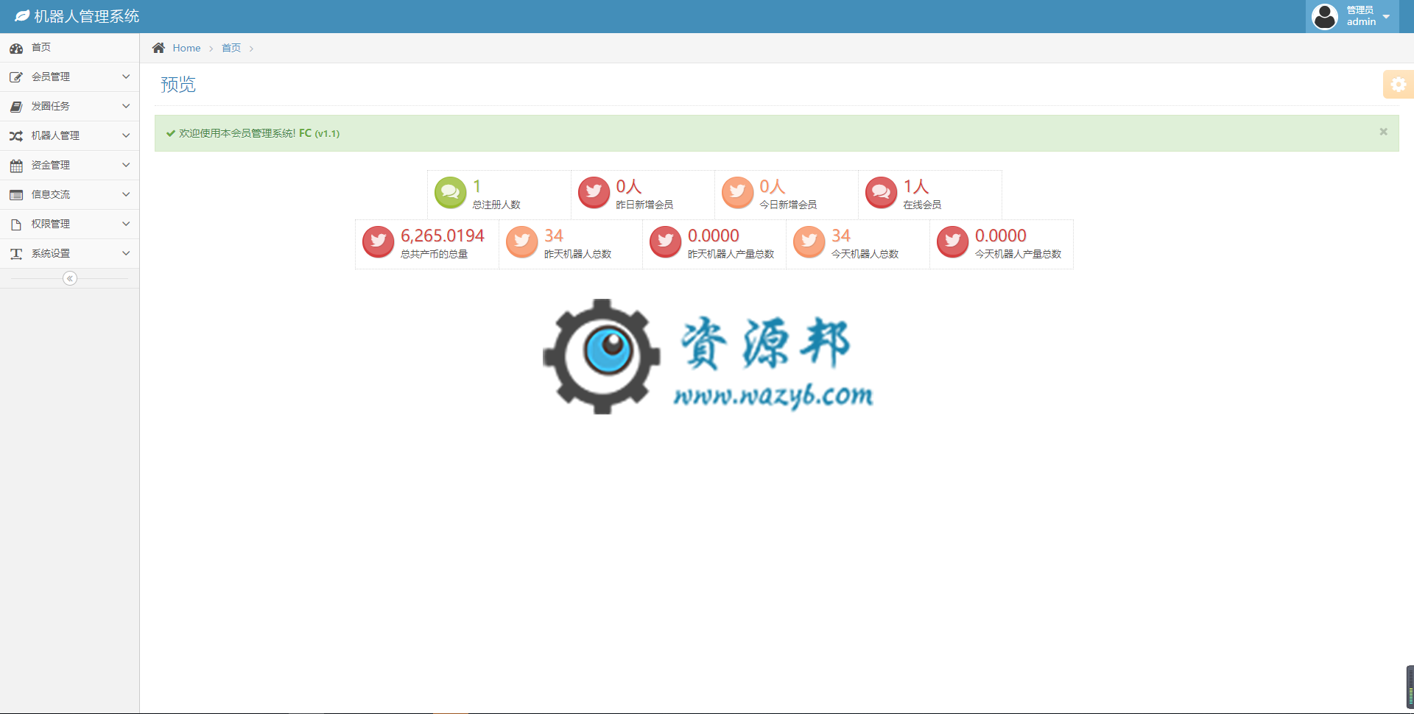Select the 资金管理 menu label
The image size is (1414, 714).
coord(51,165)
